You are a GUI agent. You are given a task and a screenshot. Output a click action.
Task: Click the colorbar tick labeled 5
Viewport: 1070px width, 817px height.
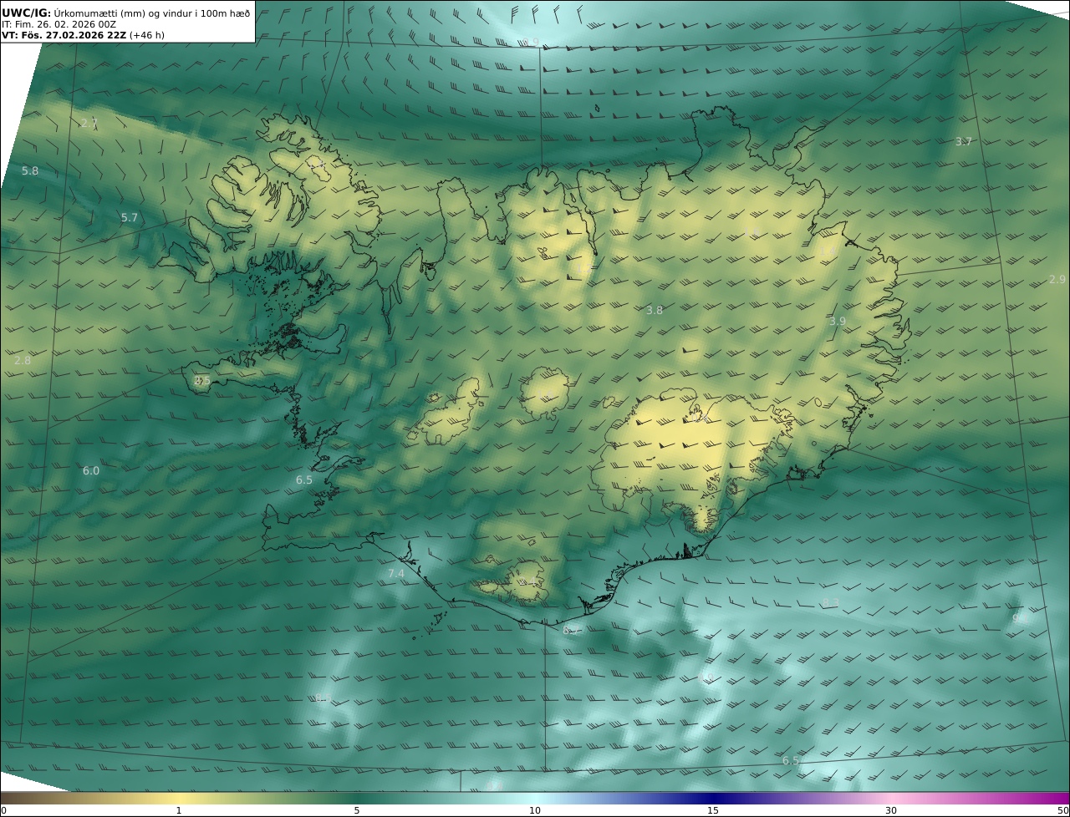click(x=357, y=810)
